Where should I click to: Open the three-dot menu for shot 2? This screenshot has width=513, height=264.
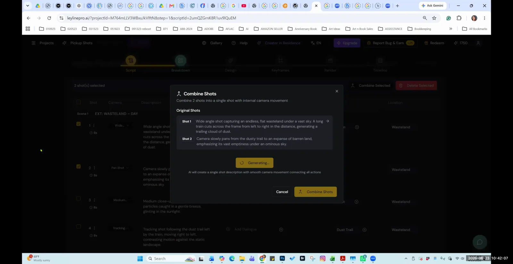[94, 168]
